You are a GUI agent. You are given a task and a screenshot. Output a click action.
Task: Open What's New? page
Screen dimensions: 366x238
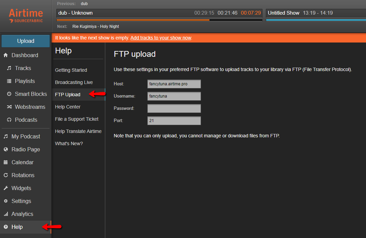(69, 143)
